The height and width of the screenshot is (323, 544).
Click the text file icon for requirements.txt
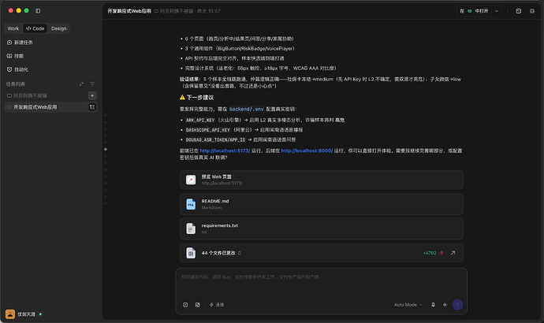[x=191, y=228]
